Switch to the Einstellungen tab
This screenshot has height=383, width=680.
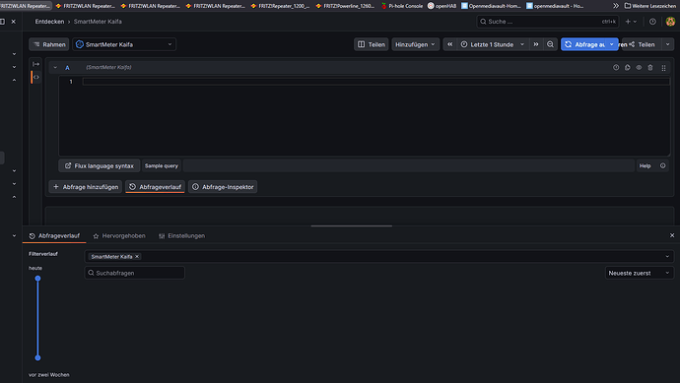(x=181, y=235)
